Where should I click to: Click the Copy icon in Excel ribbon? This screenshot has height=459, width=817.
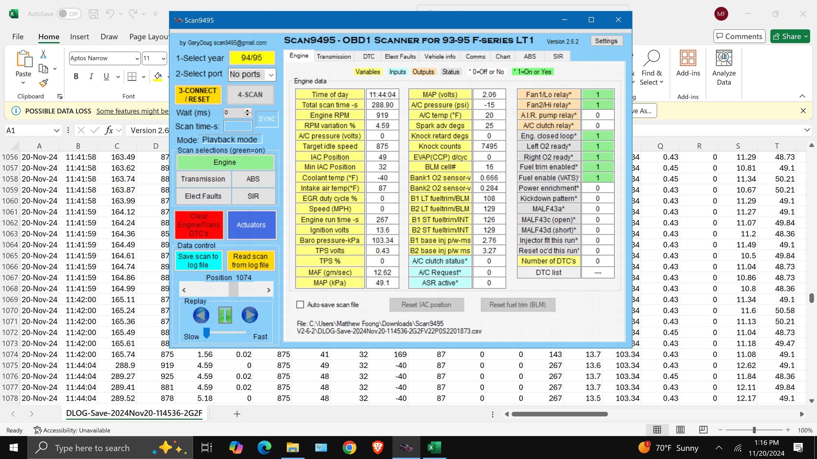[43, 69]
